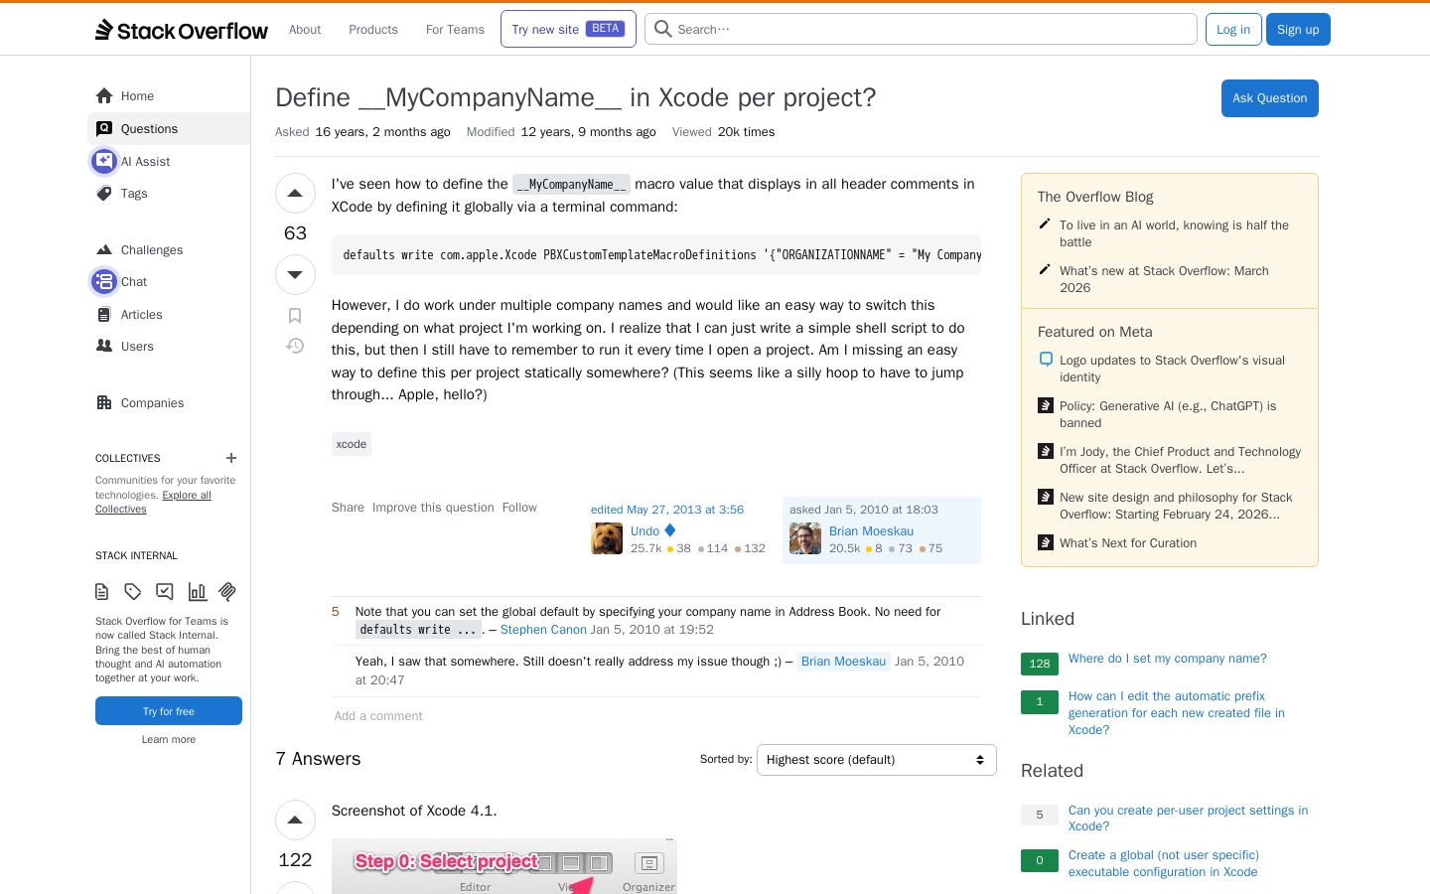
Task: Click the Chat icon in sidebar
Action: click(104, 282)
